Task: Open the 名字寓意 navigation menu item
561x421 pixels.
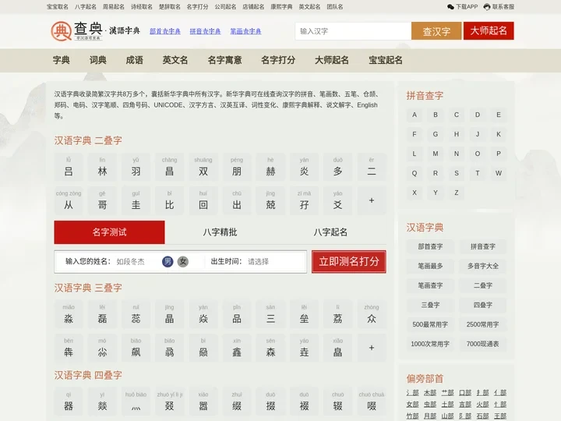Action: [x=224, y=60]
